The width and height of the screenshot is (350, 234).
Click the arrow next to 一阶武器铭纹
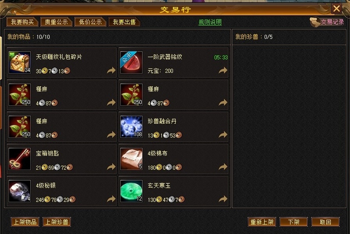(223, 71)
